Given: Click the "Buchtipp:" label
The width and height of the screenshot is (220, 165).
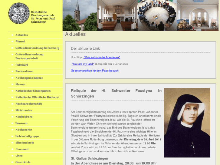Looking at the screenshot, I should (x=77, y=57).
